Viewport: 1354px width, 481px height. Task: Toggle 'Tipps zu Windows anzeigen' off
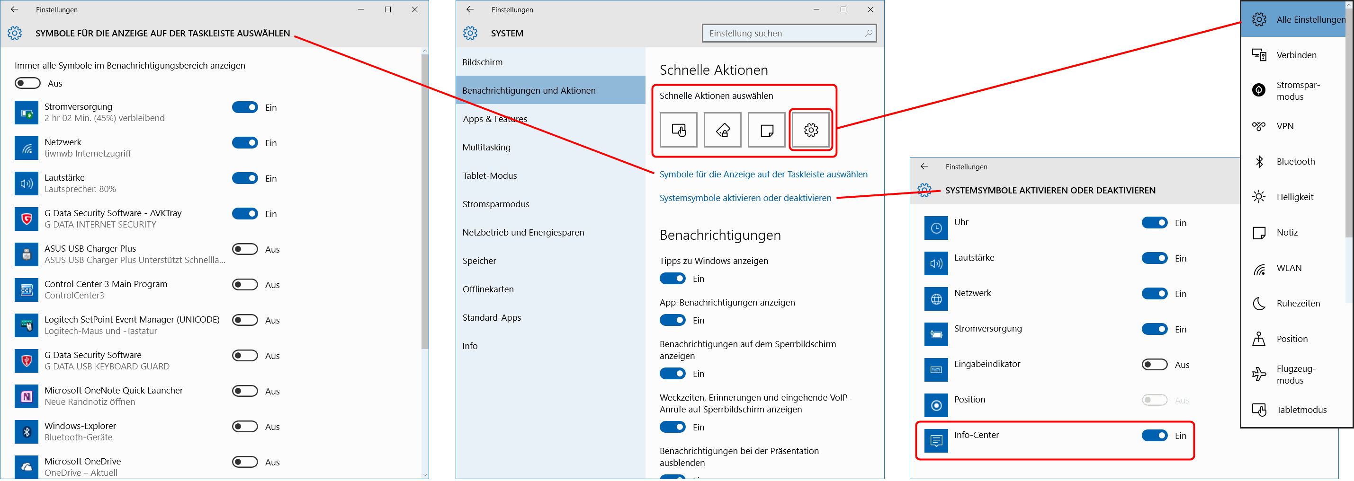pyautogui.click(x=673, y=279)
